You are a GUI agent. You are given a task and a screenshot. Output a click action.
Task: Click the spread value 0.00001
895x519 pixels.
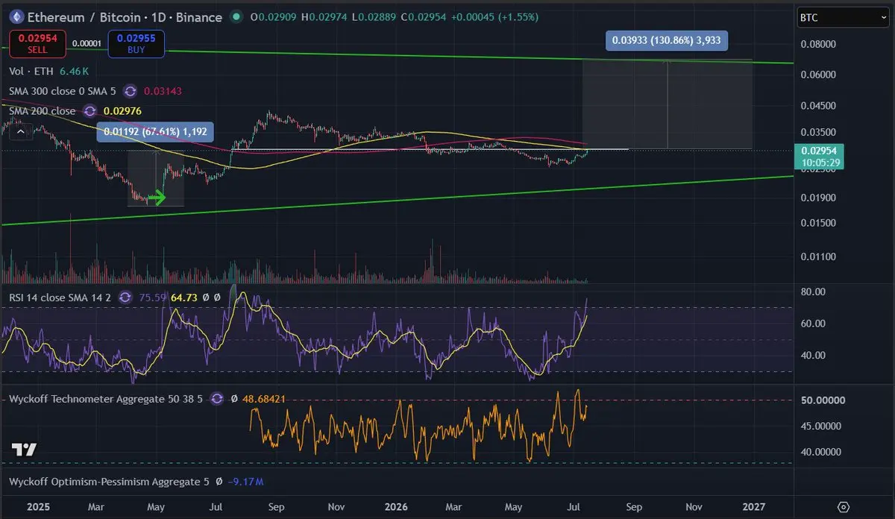pos(87,44)
